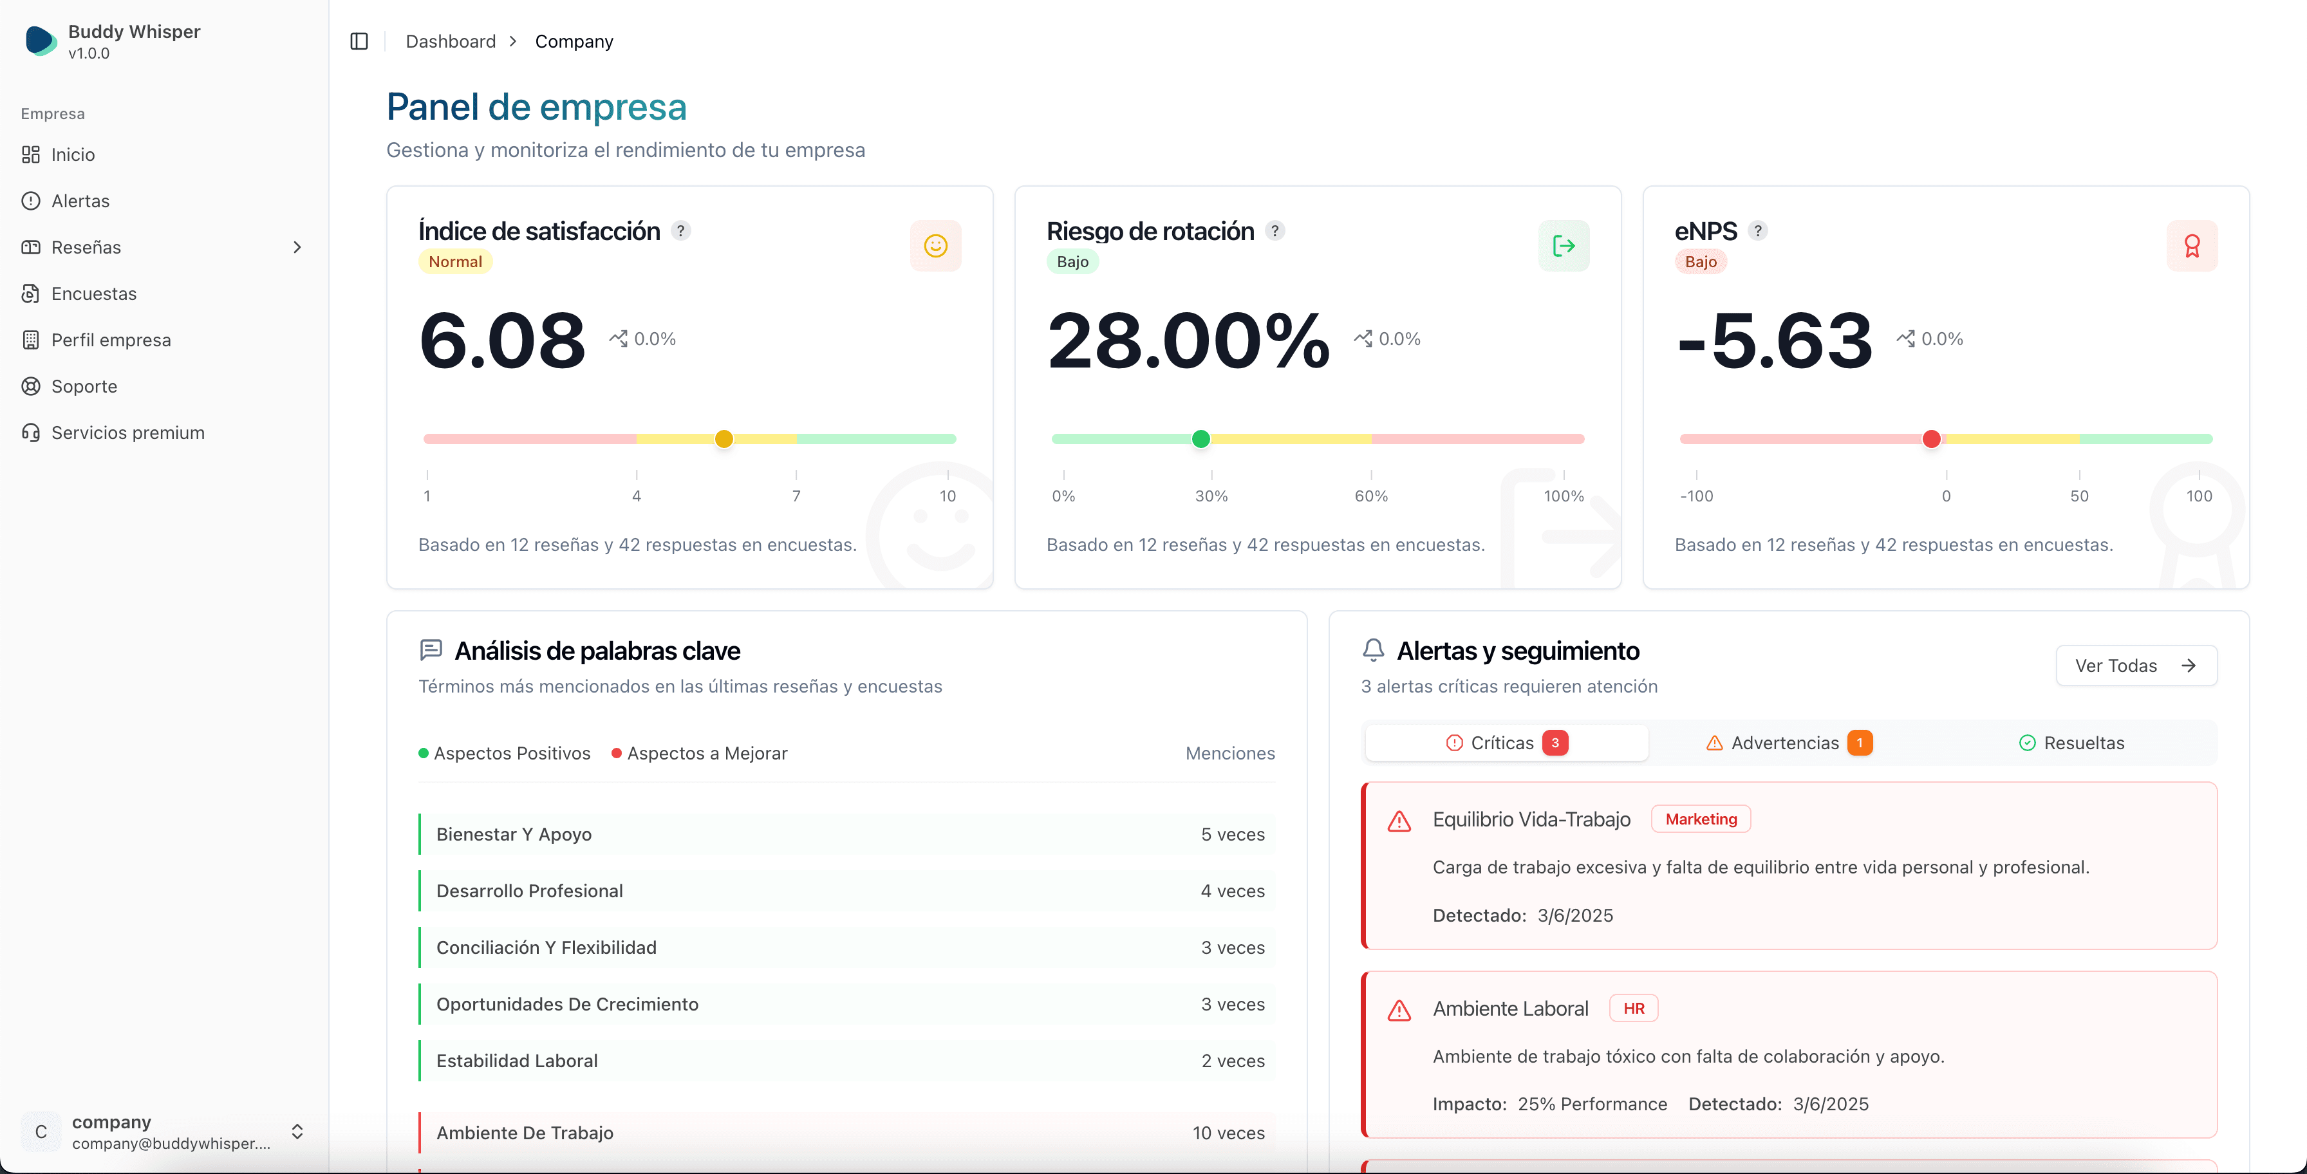This screenshot has height=1174, width=2307.
Task: Click the rotation risk trend arrow icon
Action: pyautogui.click(x=1363, y=339)
